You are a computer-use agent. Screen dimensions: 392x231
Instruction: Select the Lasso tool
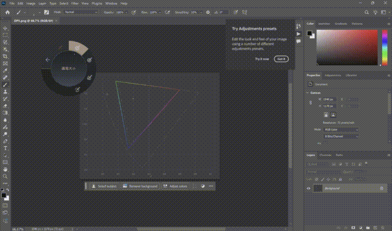(x=5, y=42)
